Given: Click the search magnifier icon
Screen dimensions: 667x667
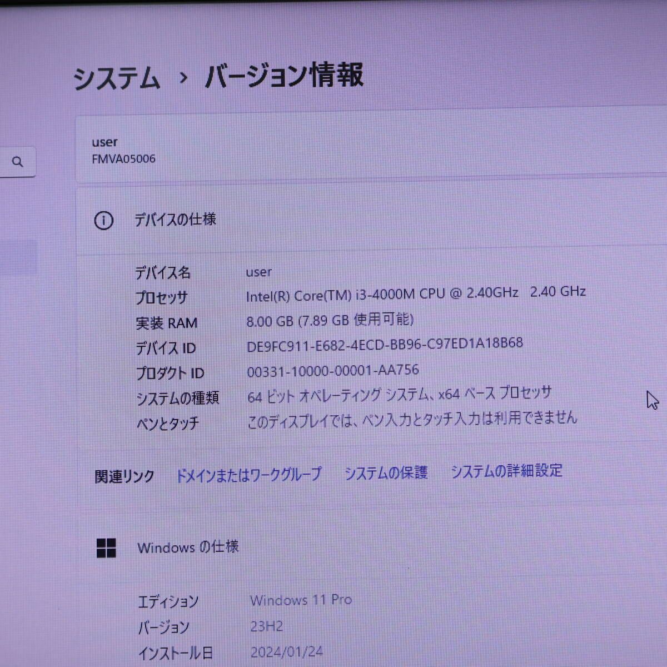Looking at the screenshot, I should click(x=18, y=162).
